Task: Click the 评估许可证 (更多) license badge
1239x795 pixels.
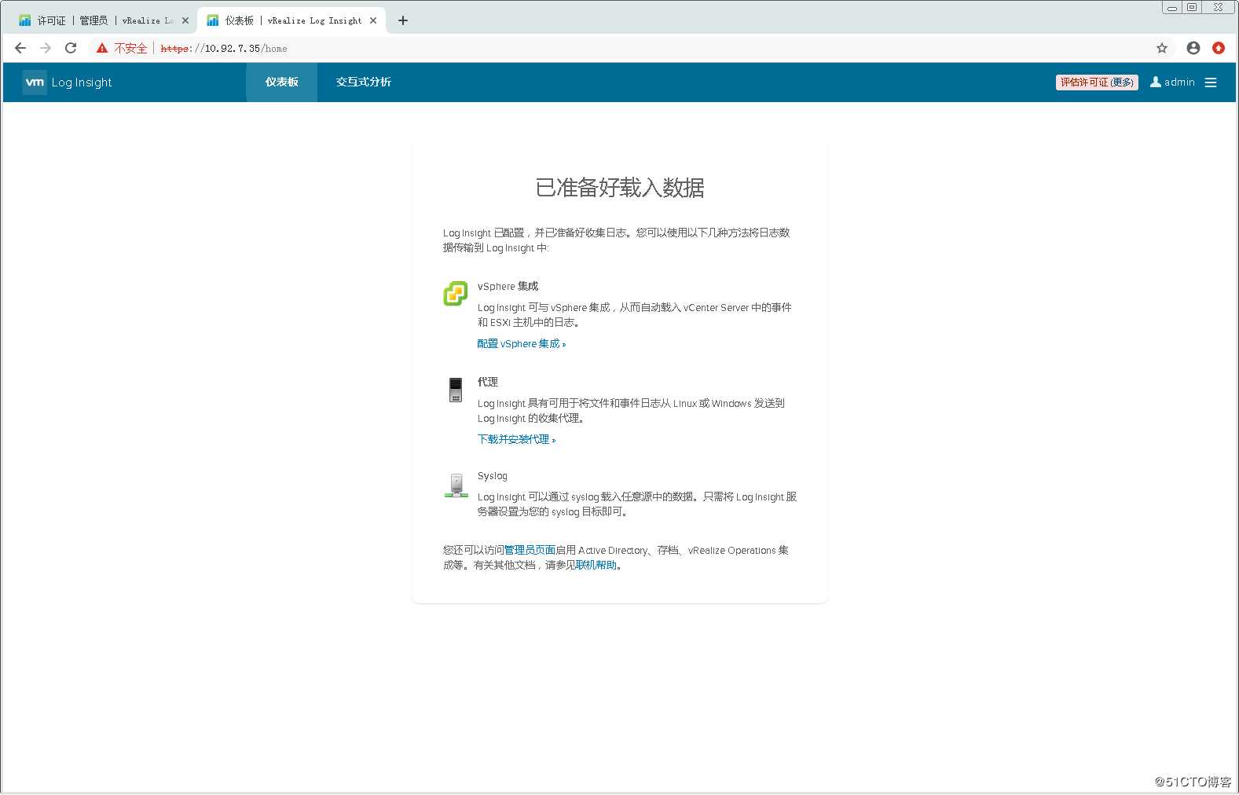Action: (x=1097, y=82)
